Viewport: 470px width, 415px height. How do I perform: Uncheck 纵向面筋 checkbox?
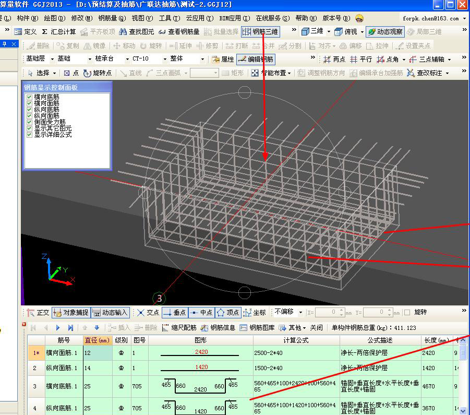(29, 116)
